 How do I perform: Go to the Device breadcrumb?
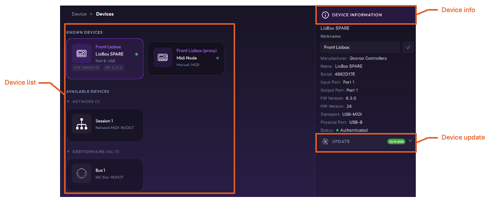click(x=79, y=14)
